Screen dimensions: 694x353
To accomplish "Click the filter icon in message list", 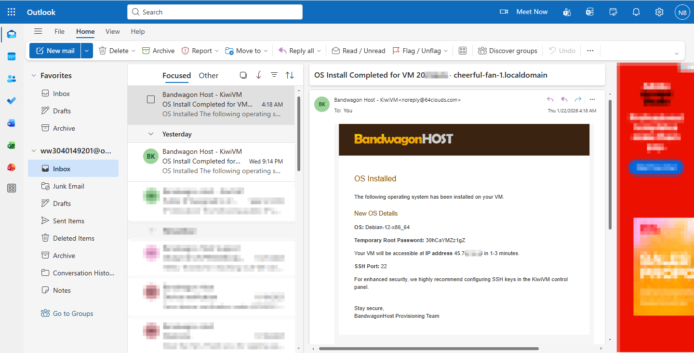I will point(274,75).
